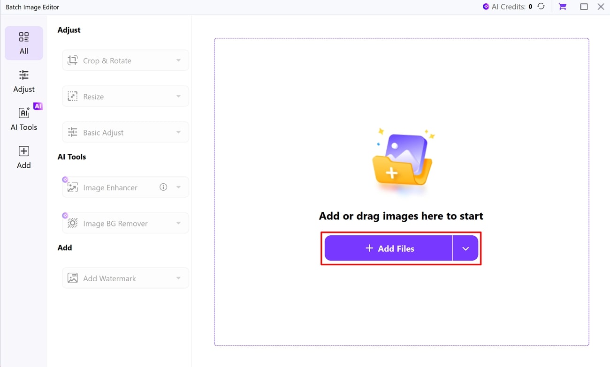The height and width of the screenshot is (367, 610).
Task: Expand the Resize dropdown arrow
Action: pos(178,97)
